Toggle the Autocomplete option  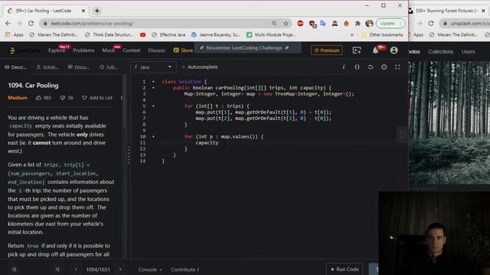click(200, 67)
